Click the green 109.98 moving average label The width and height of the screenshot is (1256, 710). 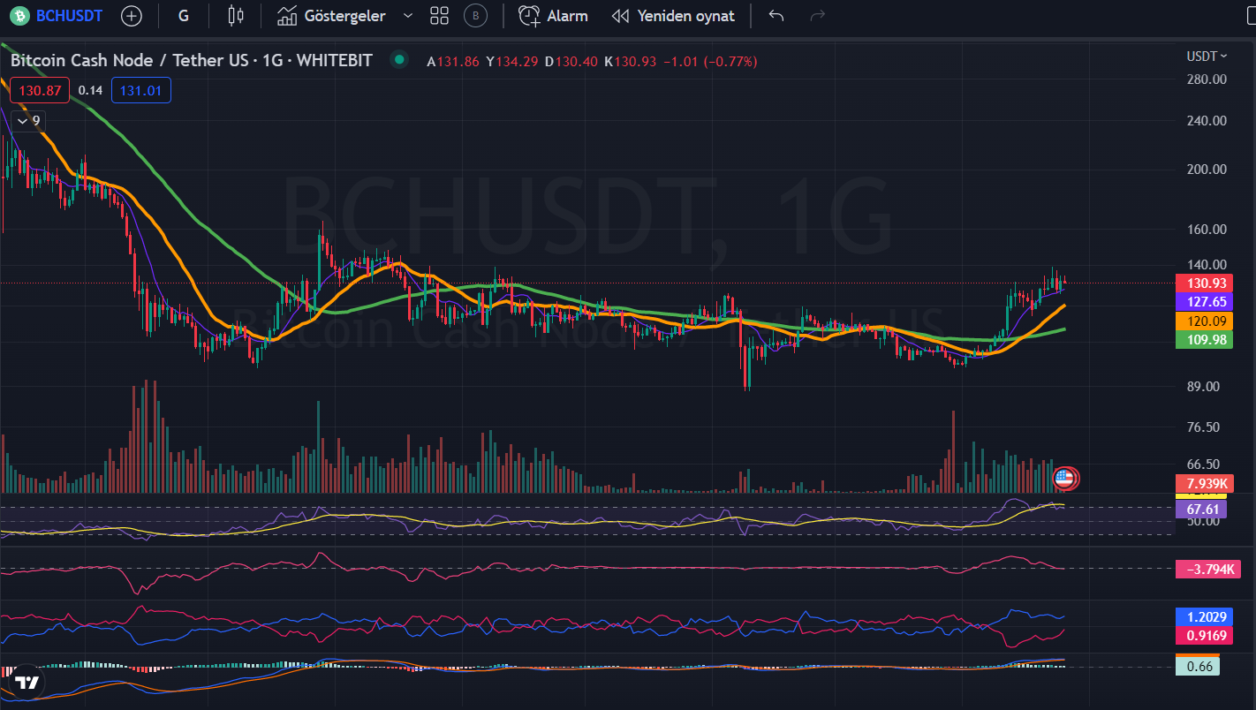pos(1206,340)
